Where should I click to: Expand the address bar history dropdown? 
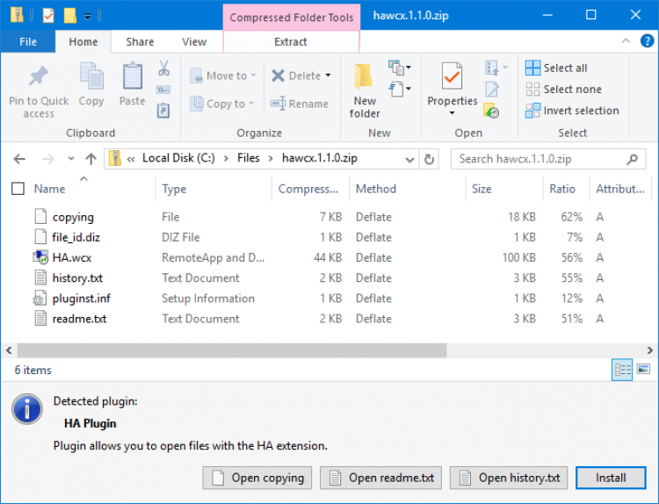(x=409, y=159)
